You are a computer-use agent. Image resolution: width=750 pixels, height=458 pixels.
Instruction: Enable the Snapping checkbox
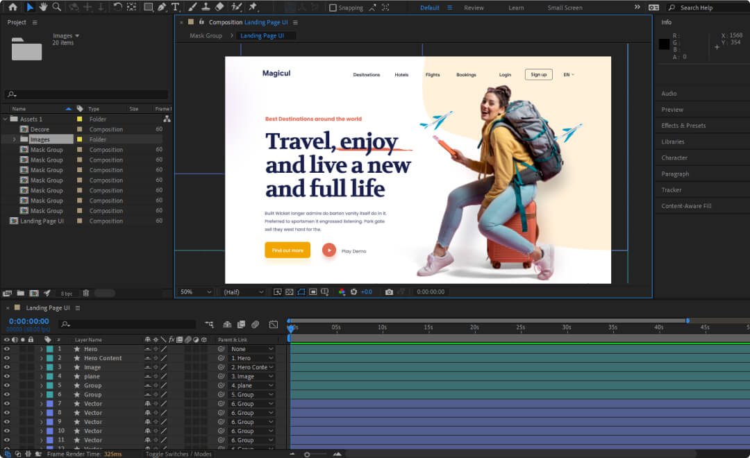[333, 8]
